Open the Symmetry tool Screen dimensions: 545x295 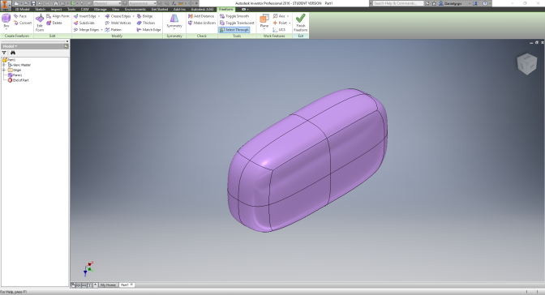point(174,21)
